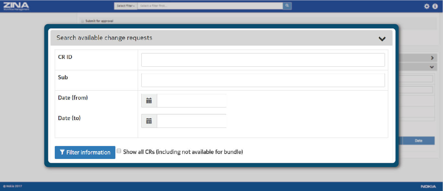Open the Select filter dropdown
Viewport: 443px width, 191px height.
pos(126,6)
